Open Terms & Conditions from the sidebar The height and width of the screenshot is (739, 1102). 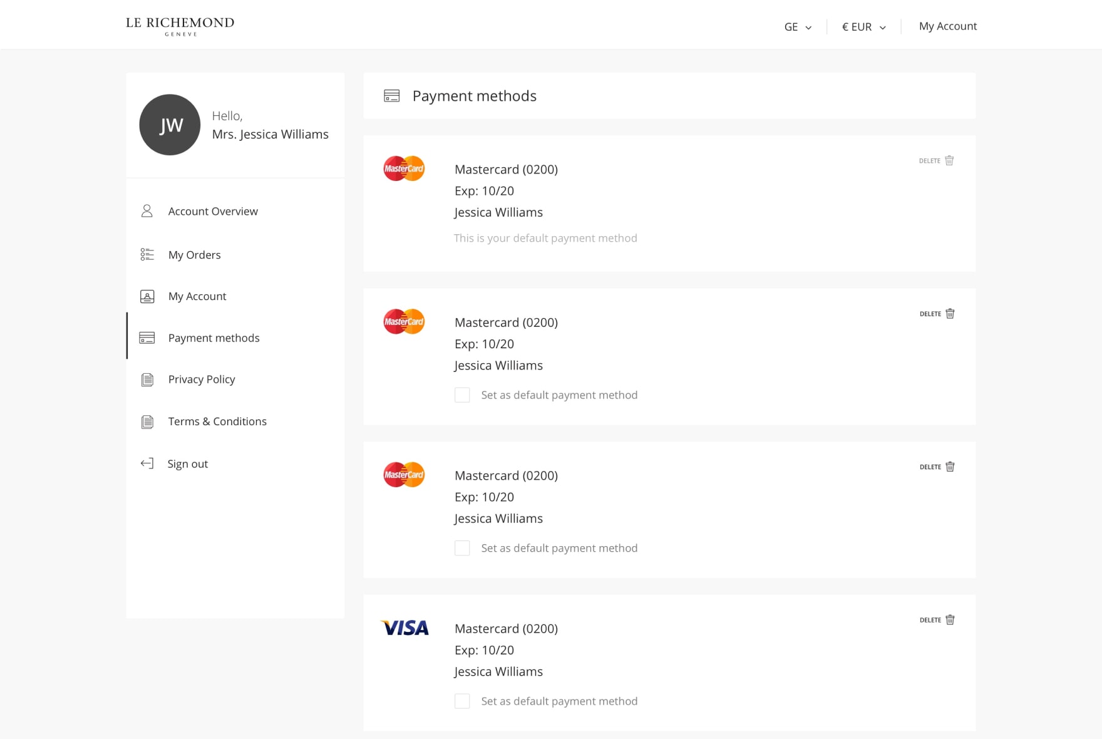point(217,421)
